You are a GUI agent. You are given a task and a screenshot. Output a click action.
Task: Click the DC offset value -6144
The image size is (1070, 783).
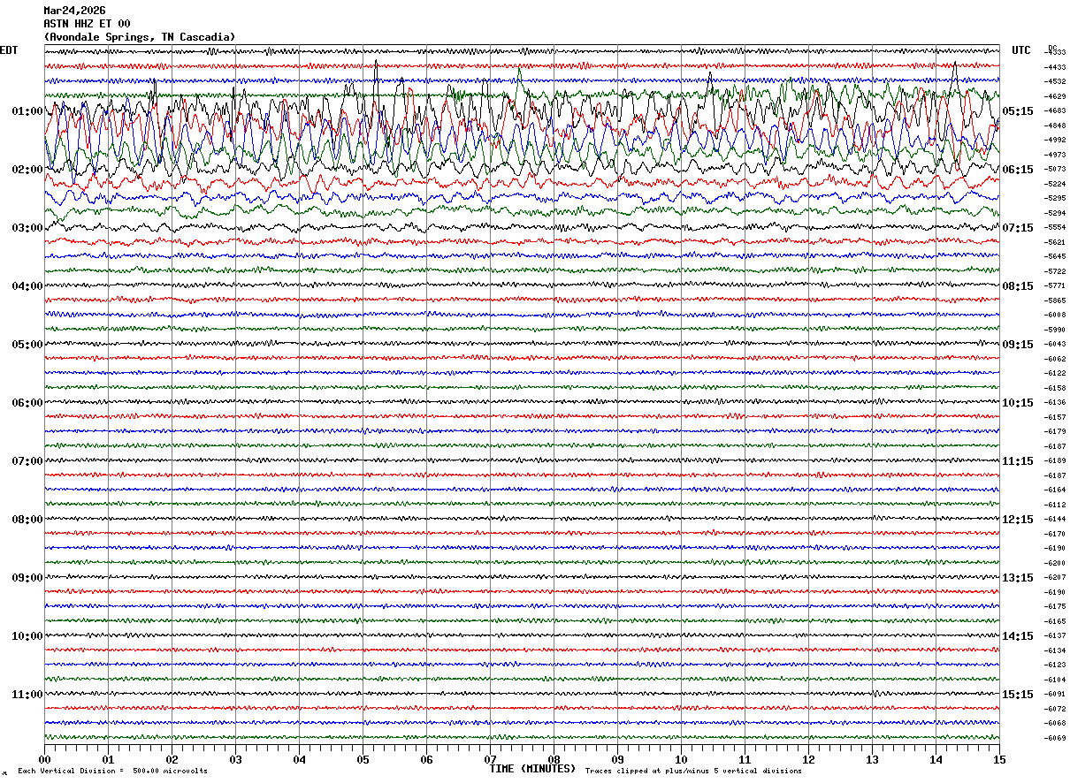[1056, 519]
